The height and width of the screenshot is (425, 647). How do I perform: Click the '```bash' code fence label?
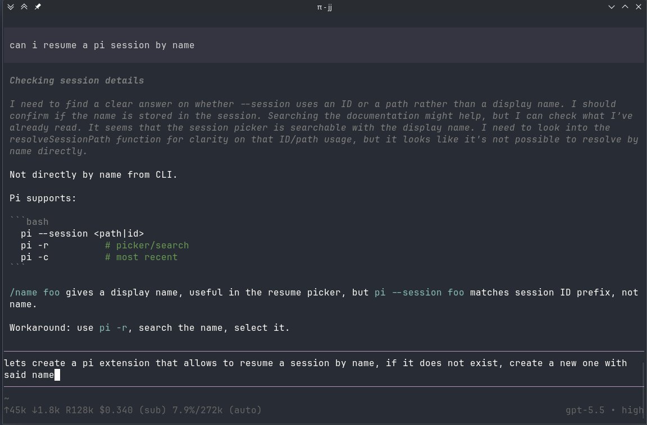tap(29, 221)
